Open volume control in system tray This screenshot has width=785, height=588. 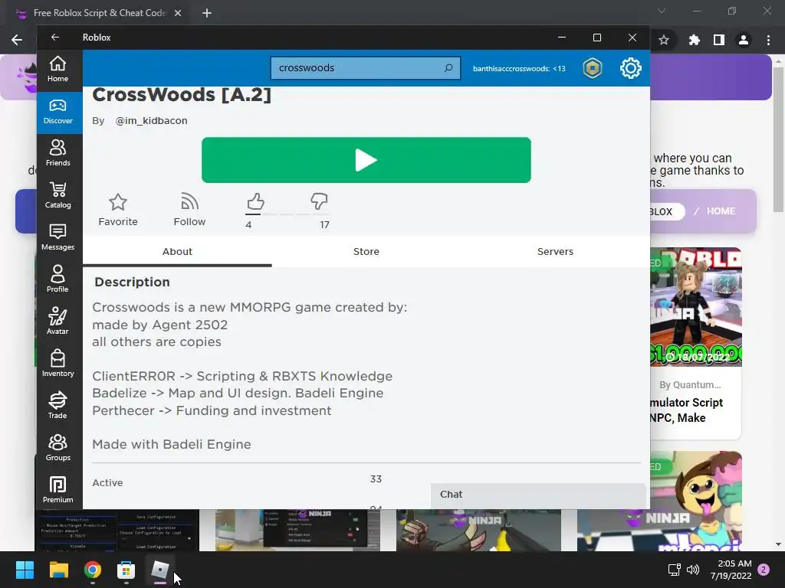[x=693, y=570]
